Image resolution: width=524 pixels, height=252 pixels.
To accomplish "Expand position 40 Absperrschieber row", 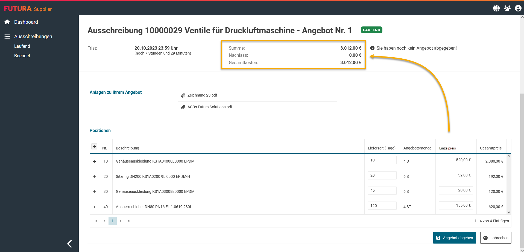I will pos(94,207).
